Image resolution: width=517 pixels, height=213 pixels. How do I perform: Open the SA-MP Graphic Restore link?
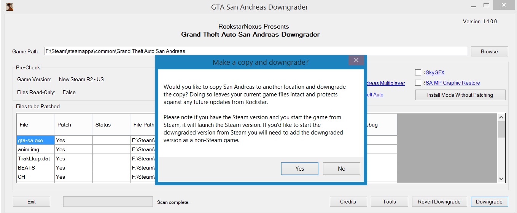[453, 83]
